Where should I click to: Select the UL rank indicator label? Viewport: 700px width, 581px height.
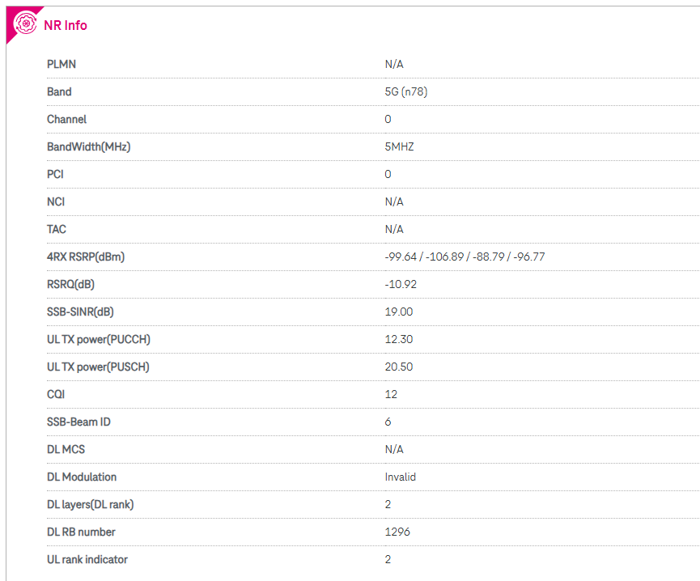(87, 560)
